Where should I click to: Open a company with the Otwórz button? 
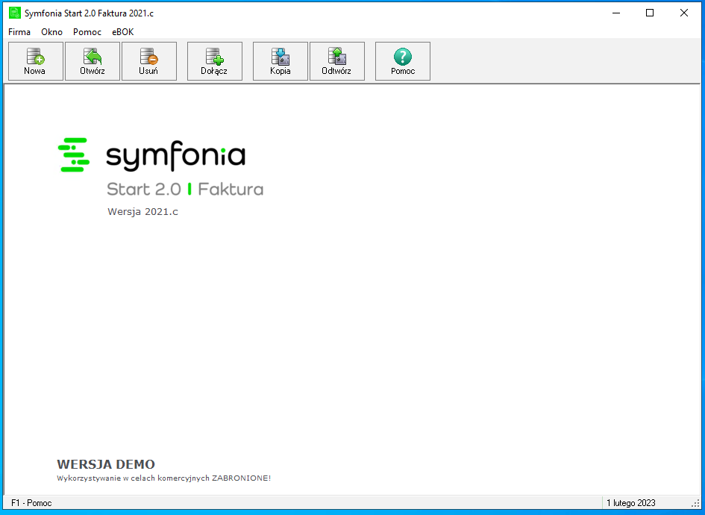click(93, 62)
